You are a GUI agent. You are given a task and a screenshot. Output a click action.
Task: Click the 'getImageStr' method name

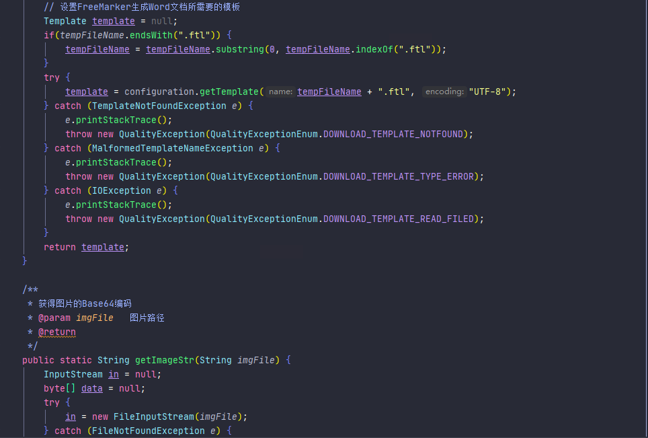pos(165,360)
